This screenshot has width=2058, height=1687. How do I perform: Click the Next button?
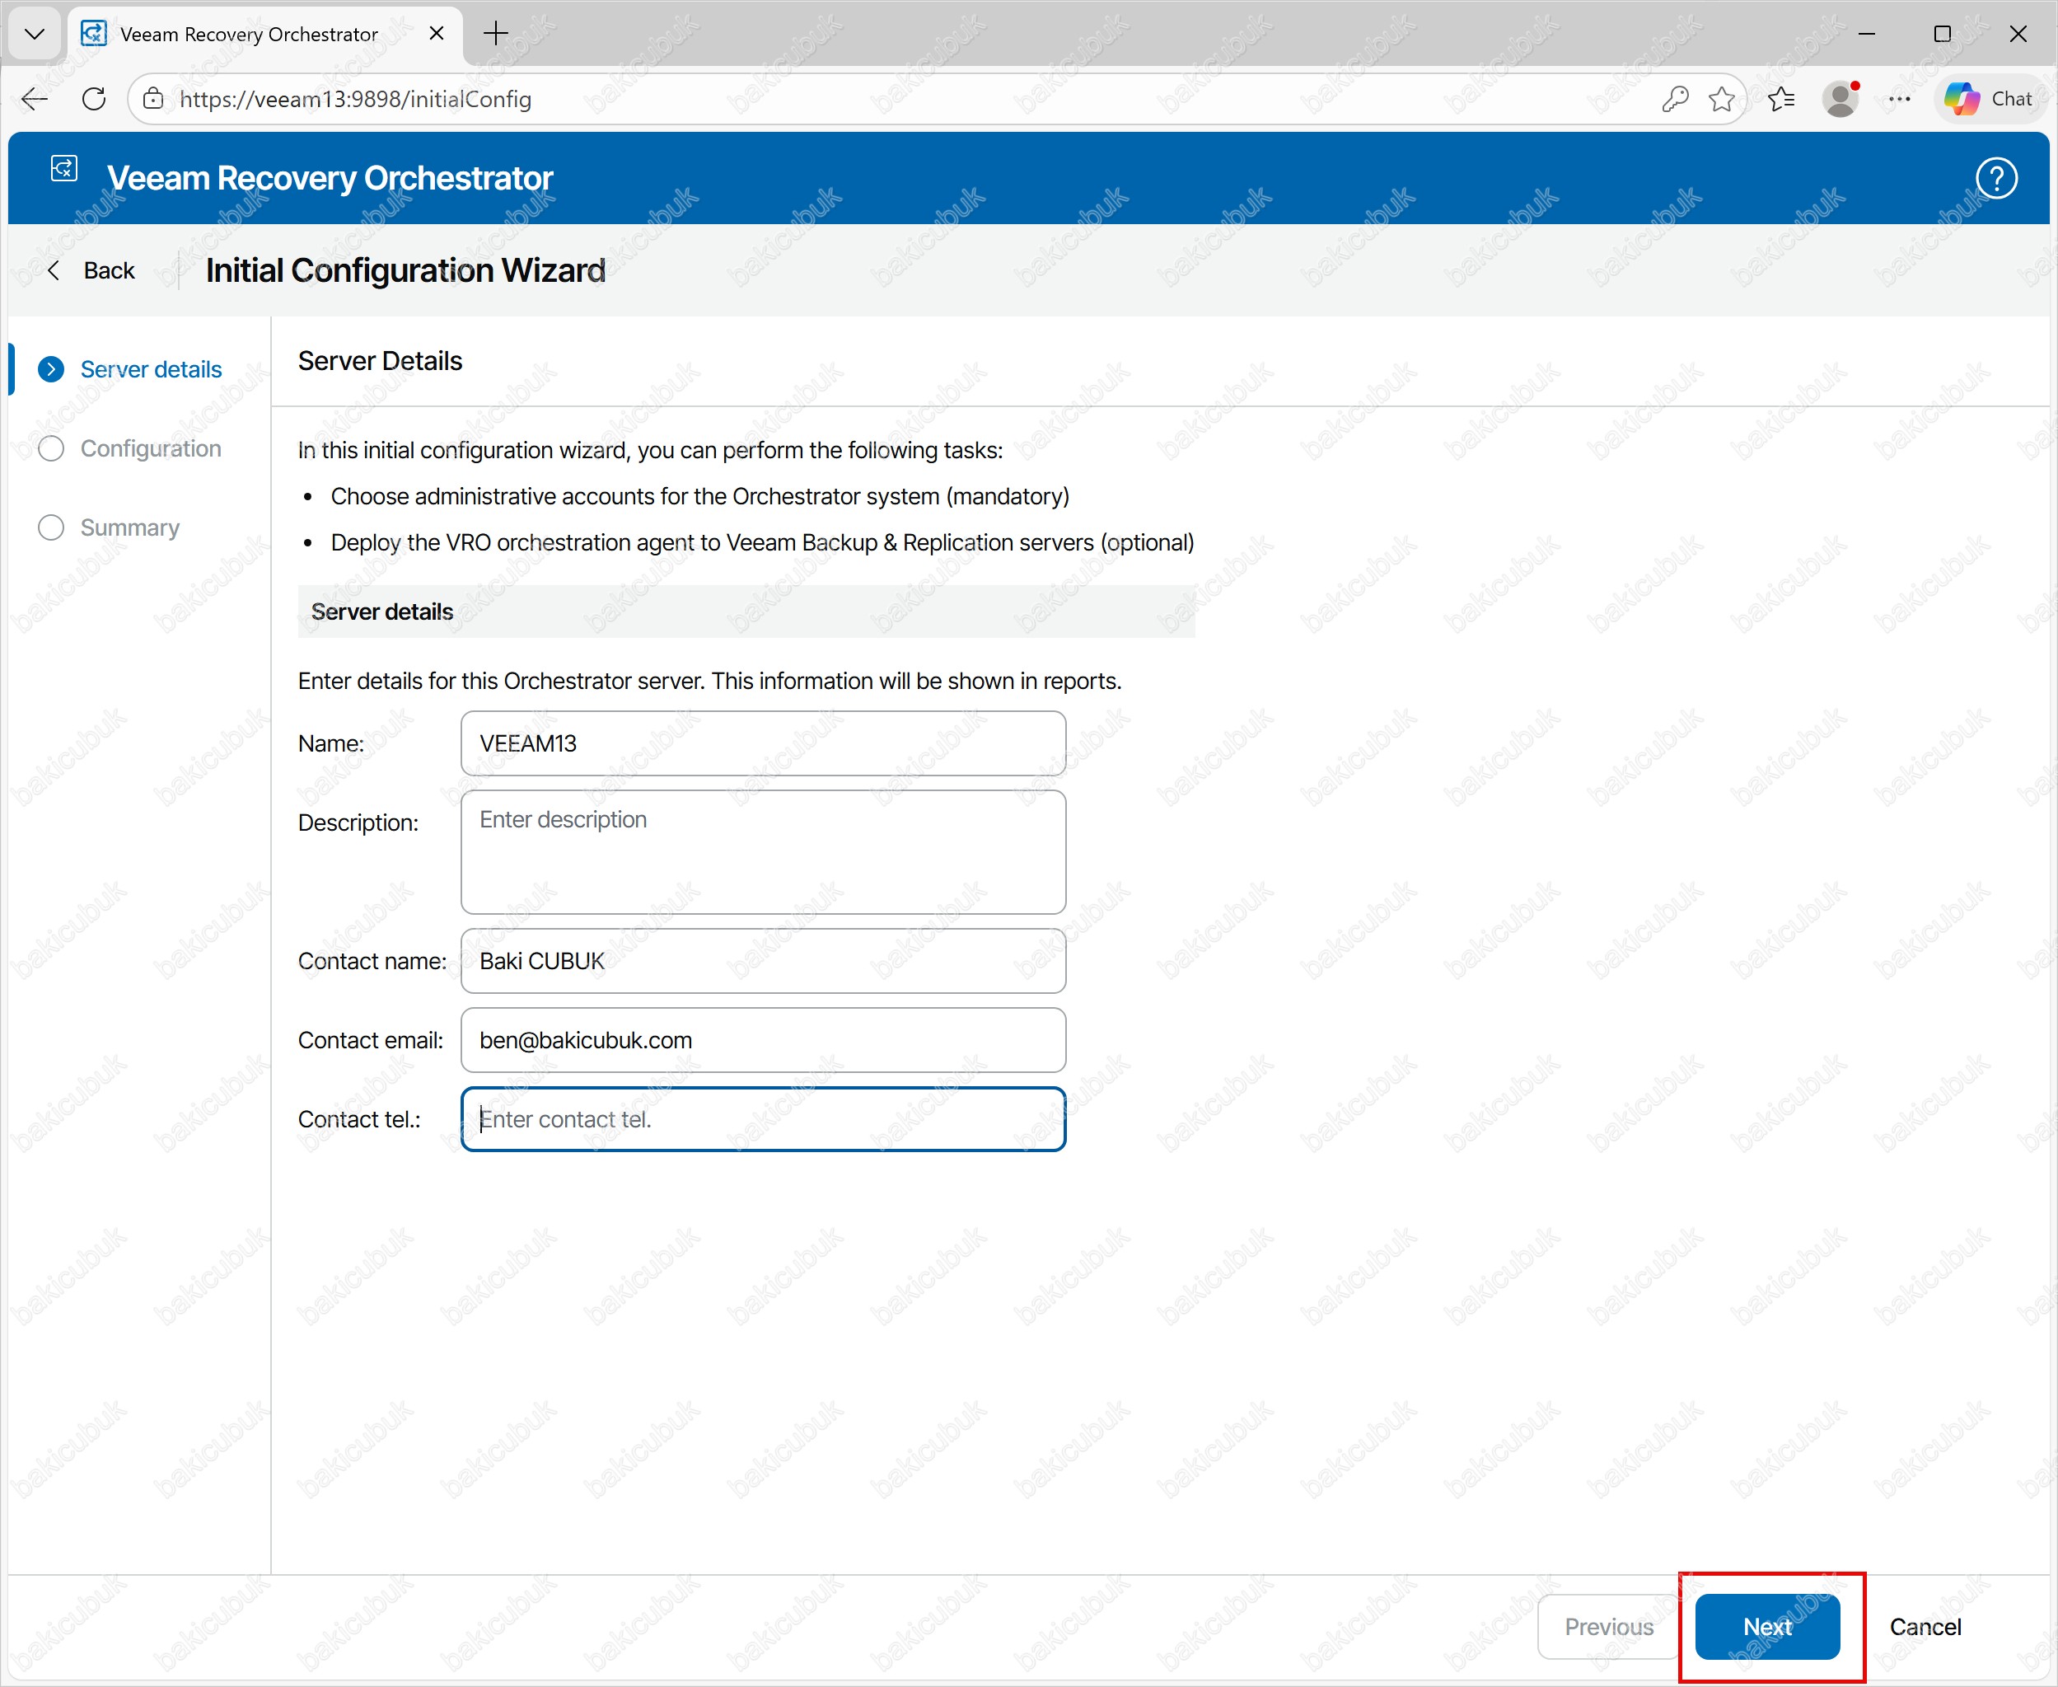tap(1766, 1627)
